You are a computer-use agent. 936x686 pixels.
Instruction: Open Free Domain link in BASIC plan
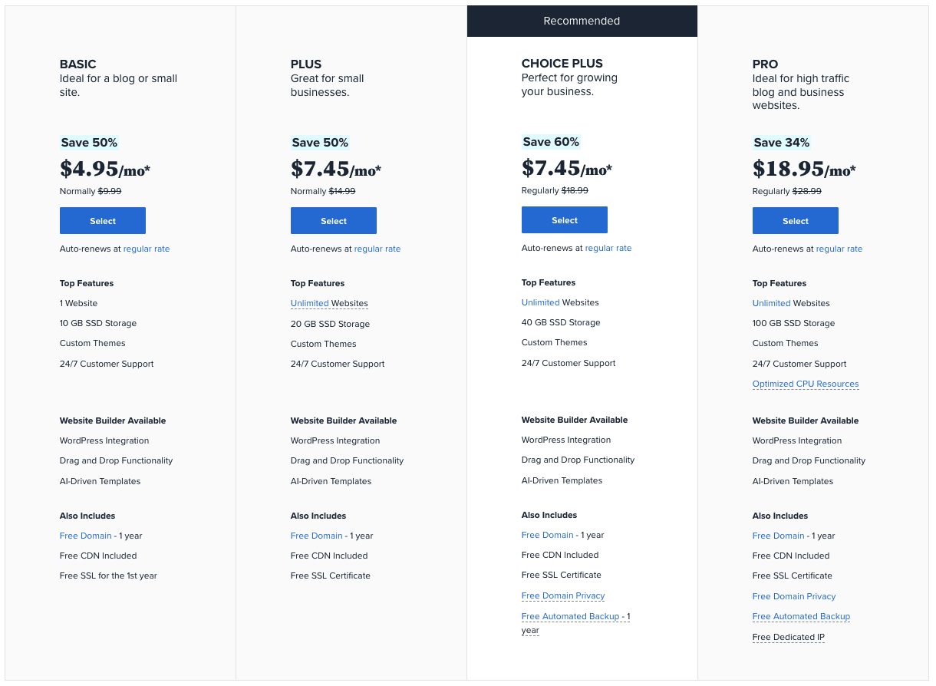[86, 536]
